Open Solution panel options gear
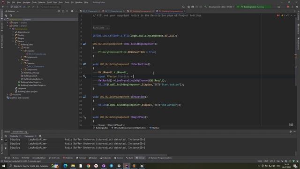The height and width of the screenshot is (169, 300). 72,11
